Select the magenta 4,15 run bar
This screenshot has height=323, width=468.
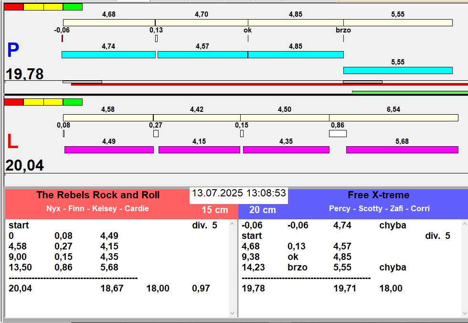(x=200, y=150)
